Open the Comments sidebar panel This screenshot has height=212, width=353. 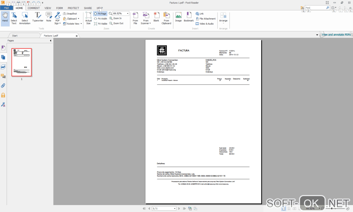[x=3, y=76]
